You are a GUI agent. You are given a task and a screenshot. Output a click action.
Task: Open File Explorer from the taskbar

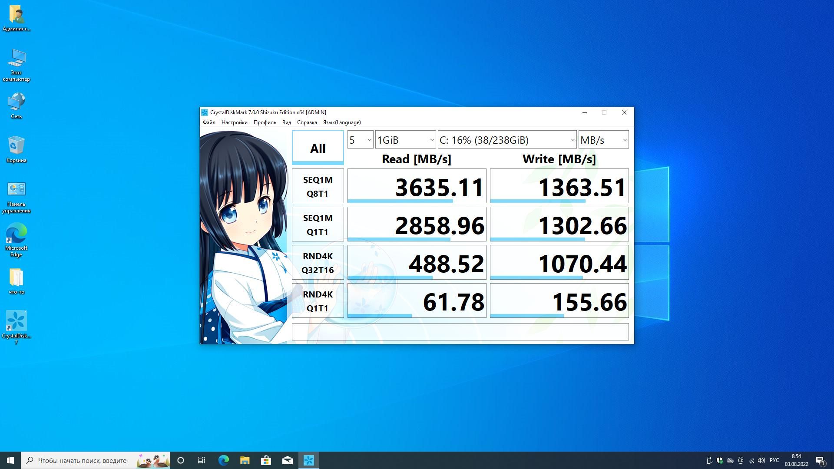coord(245,460)
